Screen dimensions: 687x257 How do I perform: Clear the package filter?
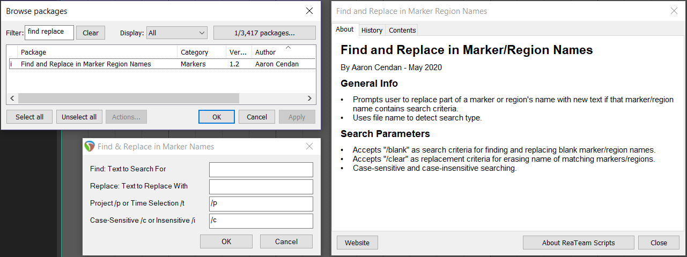[91, 33]
